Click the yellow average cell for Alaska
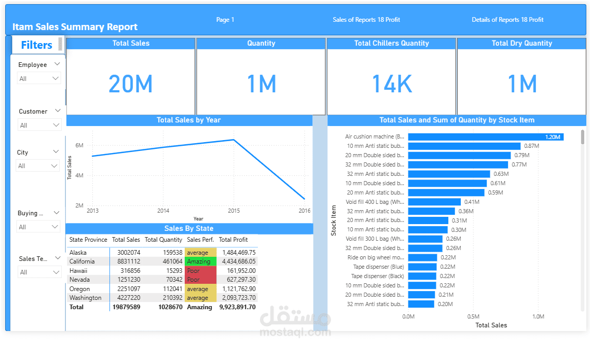 tap(200, 253)
